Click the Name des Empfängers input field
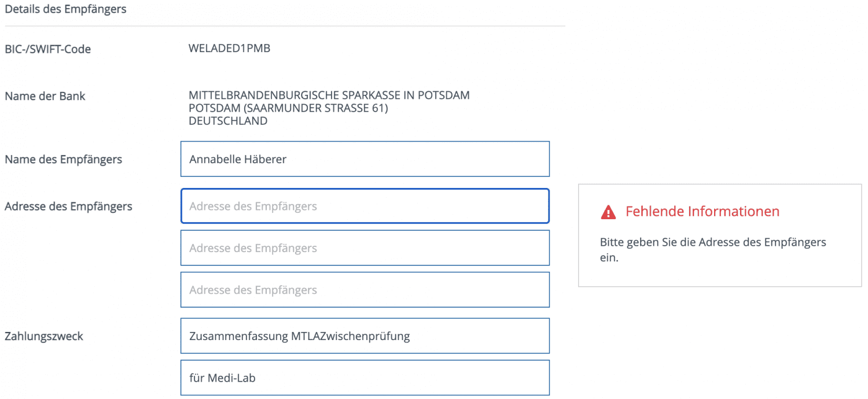The width and height of the screenshot is (868, 399). pos(365,159)
